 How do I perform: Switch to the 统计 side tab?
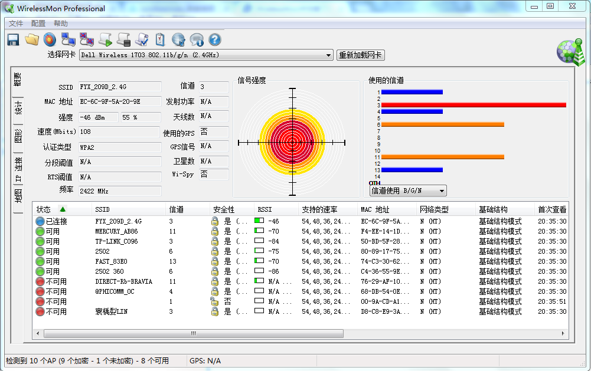coord(18,108)
